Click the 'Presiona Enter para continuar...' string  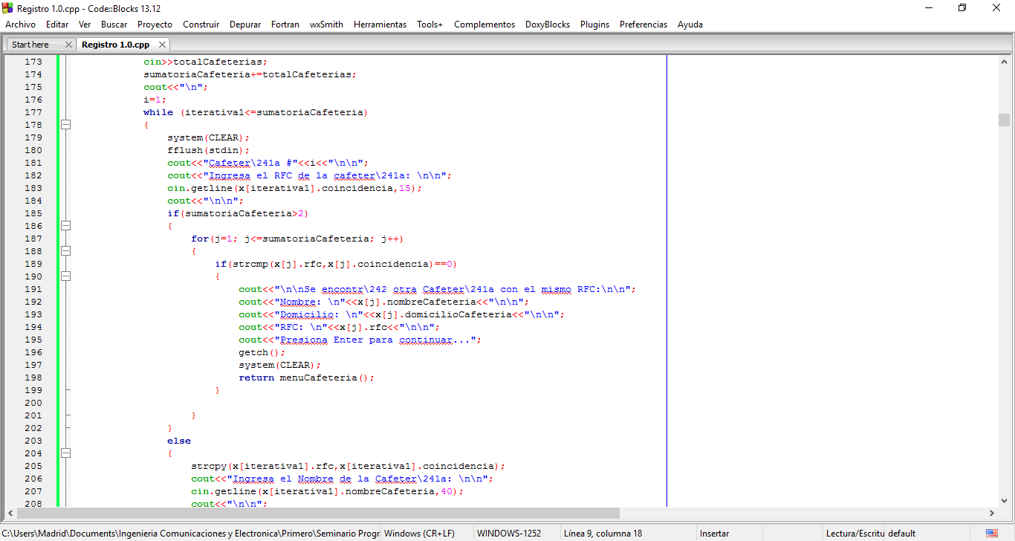[x=377, y=340]
